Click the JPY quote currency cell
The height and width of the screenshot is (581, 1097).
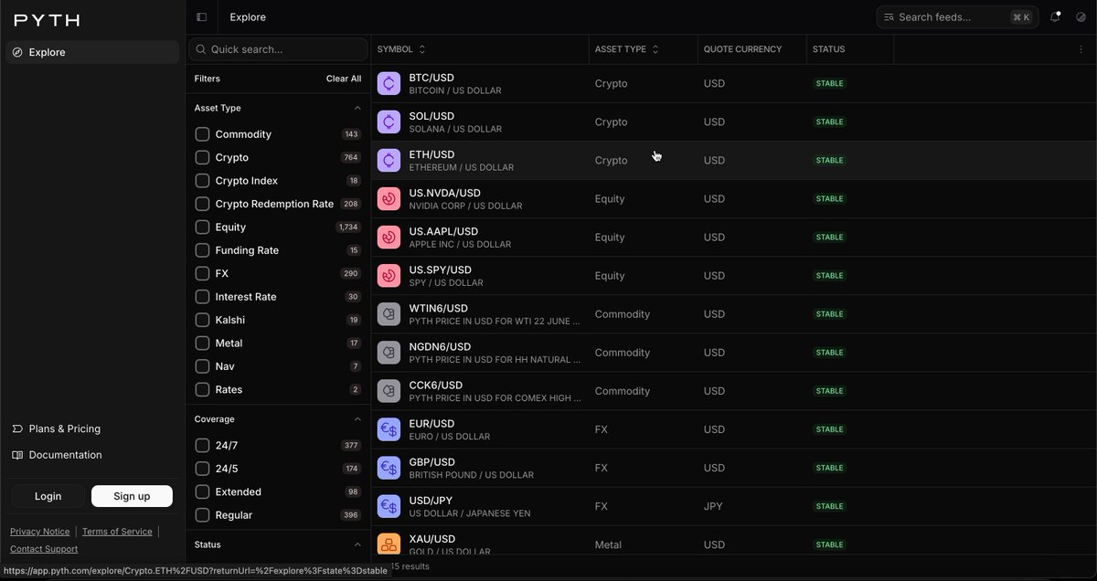(713, 506)
